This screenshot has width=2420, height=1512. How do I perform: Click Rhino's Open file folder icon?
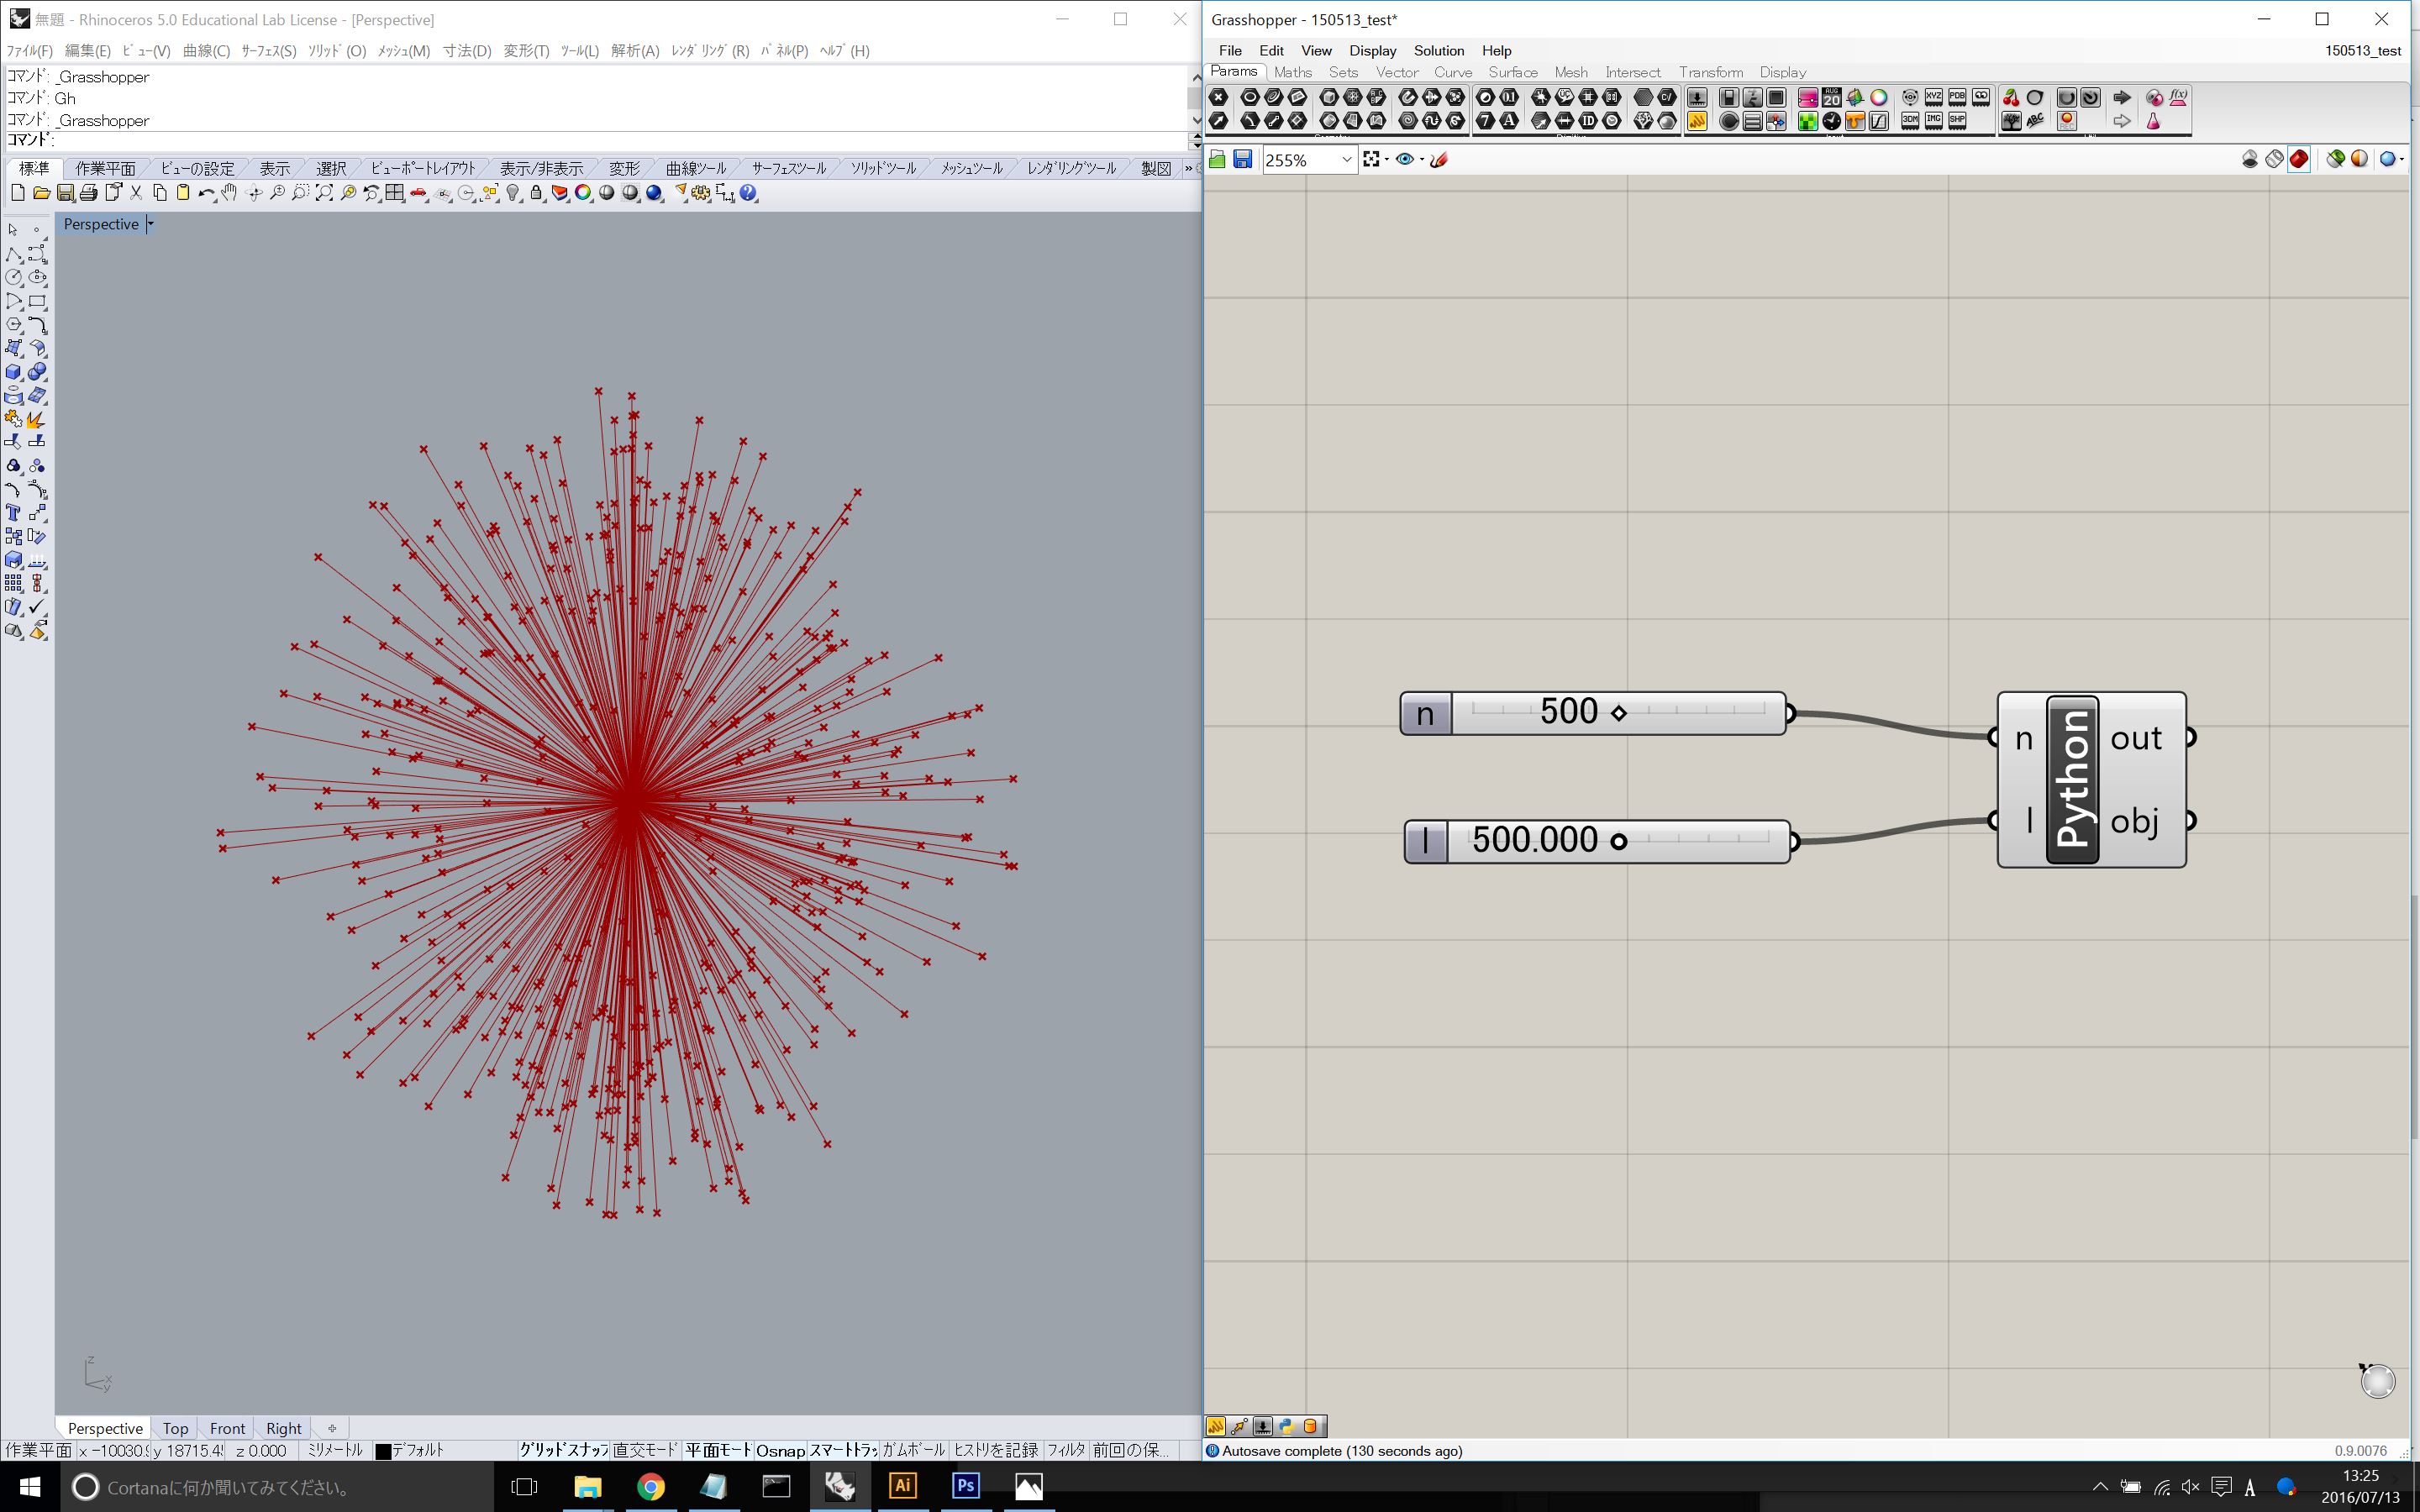(x=42, y=193)
